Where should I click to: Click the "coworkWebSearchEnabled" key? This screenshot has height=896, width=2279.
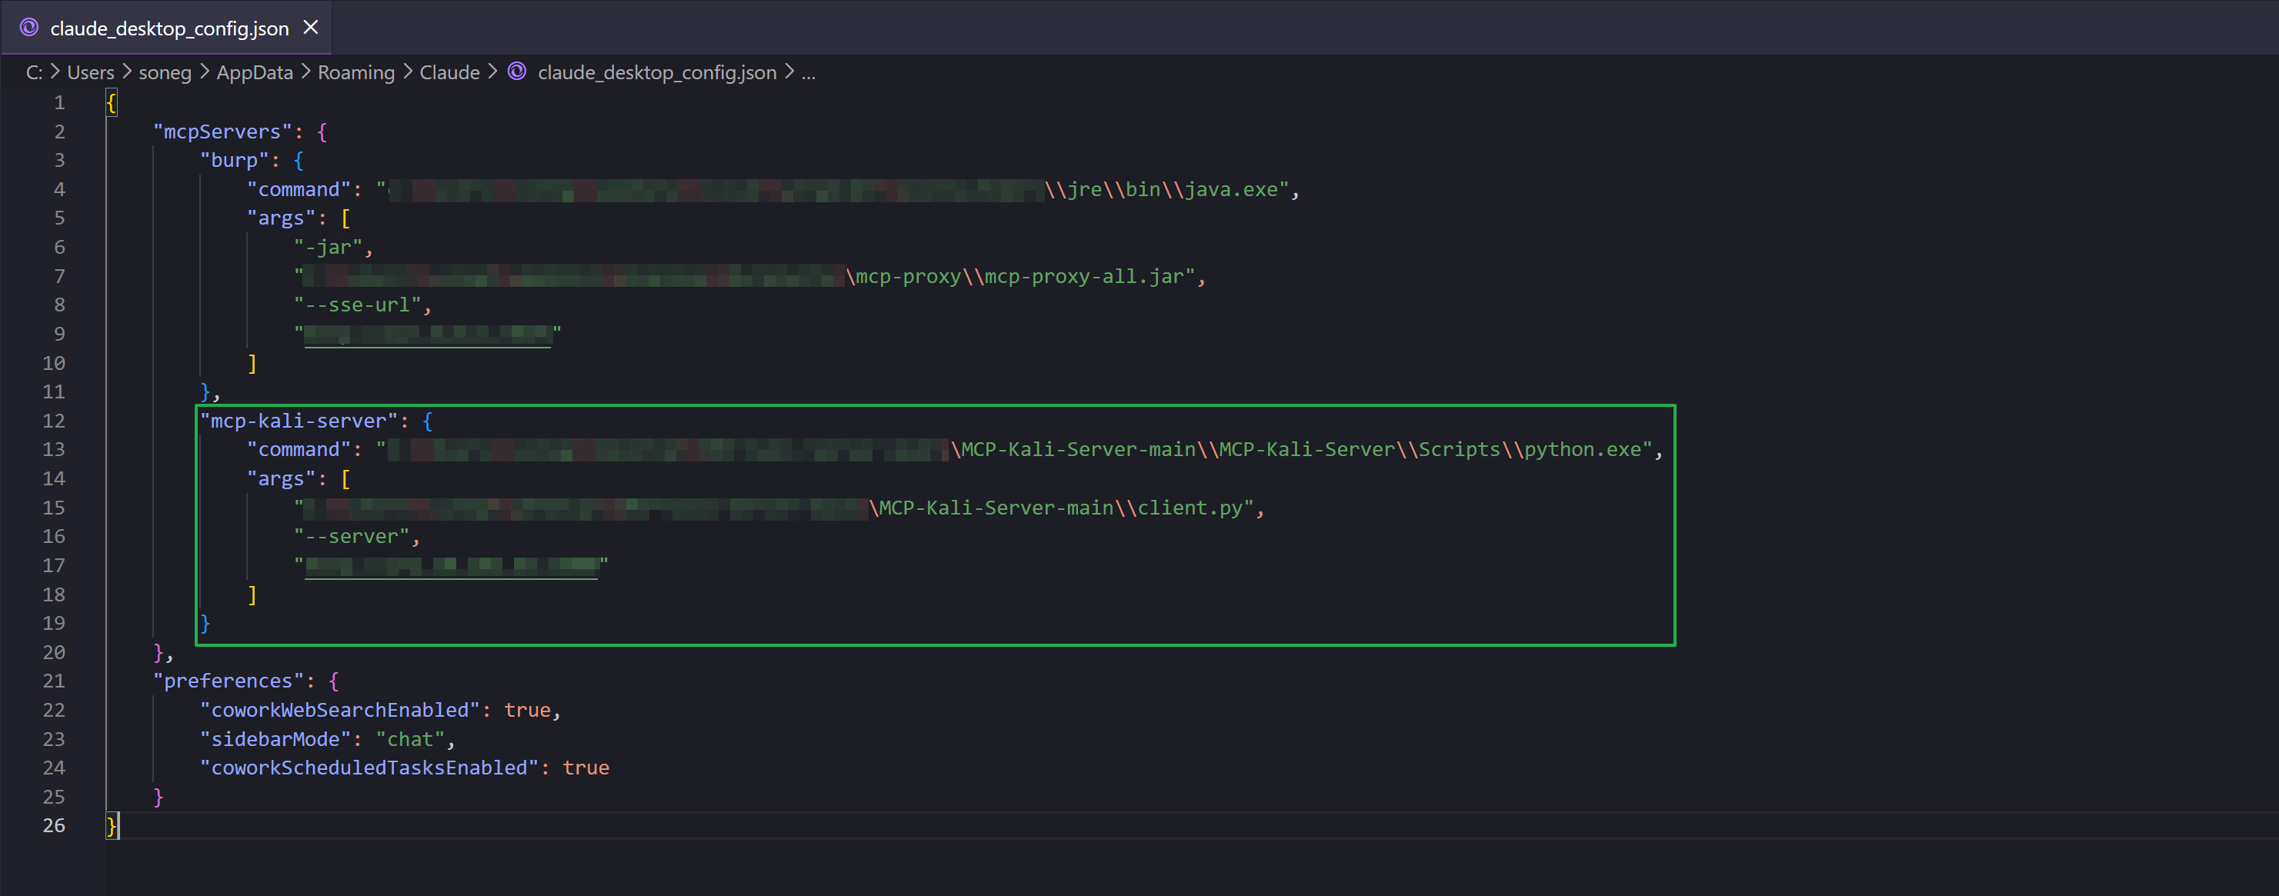pos(340,710)
